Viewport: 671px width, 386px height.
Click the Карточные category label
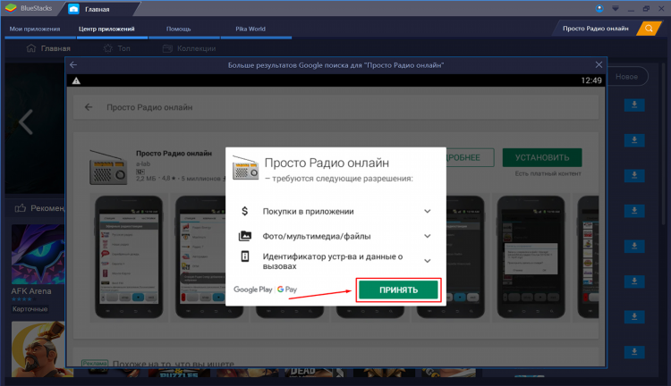pyautogui.click(x=30, y=308)
